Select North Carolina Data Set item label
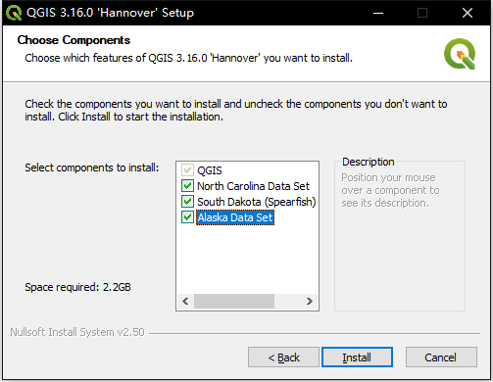The image size is (493, 382). [x=253, y=186]
